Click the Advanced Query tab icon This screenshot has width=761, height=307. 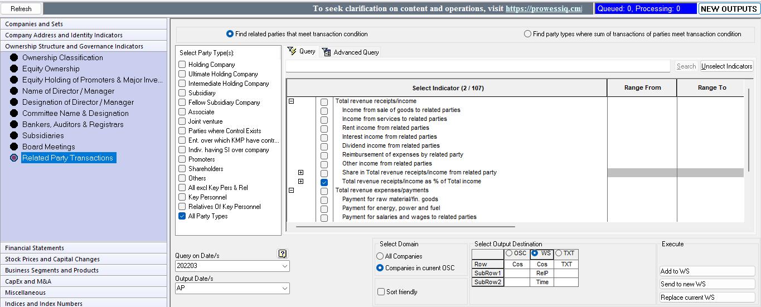[327, 52]
